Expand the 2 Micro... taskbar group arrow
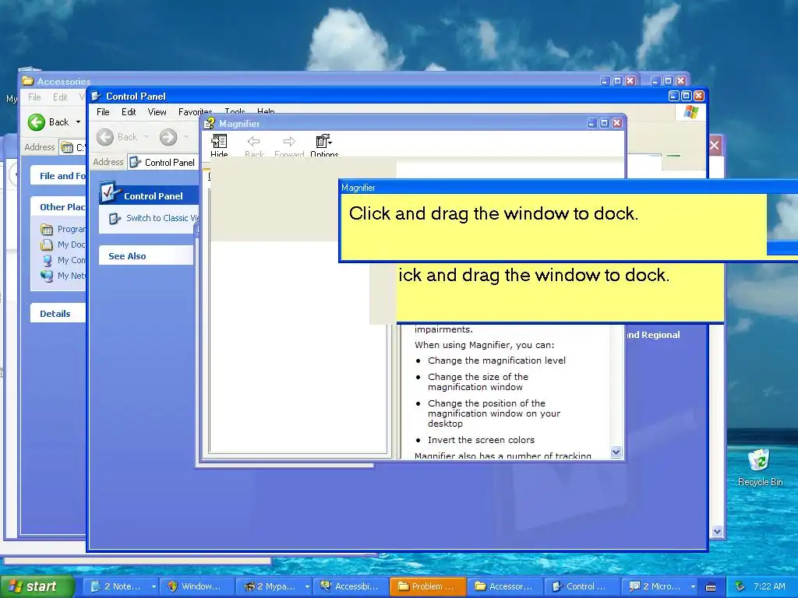 (693, 586)
